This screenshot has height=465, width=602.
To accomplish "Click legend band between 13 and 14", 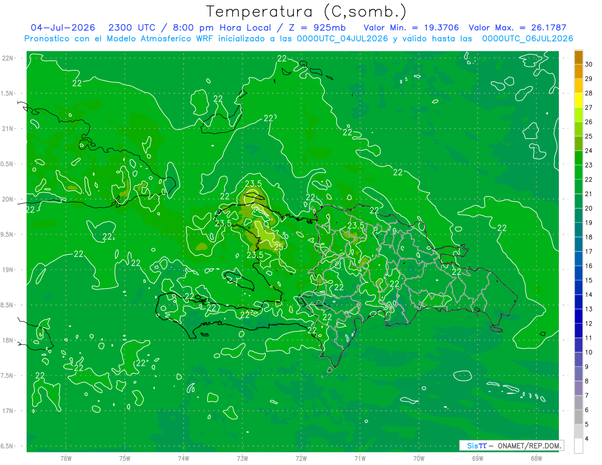I will tap(578, 302).
